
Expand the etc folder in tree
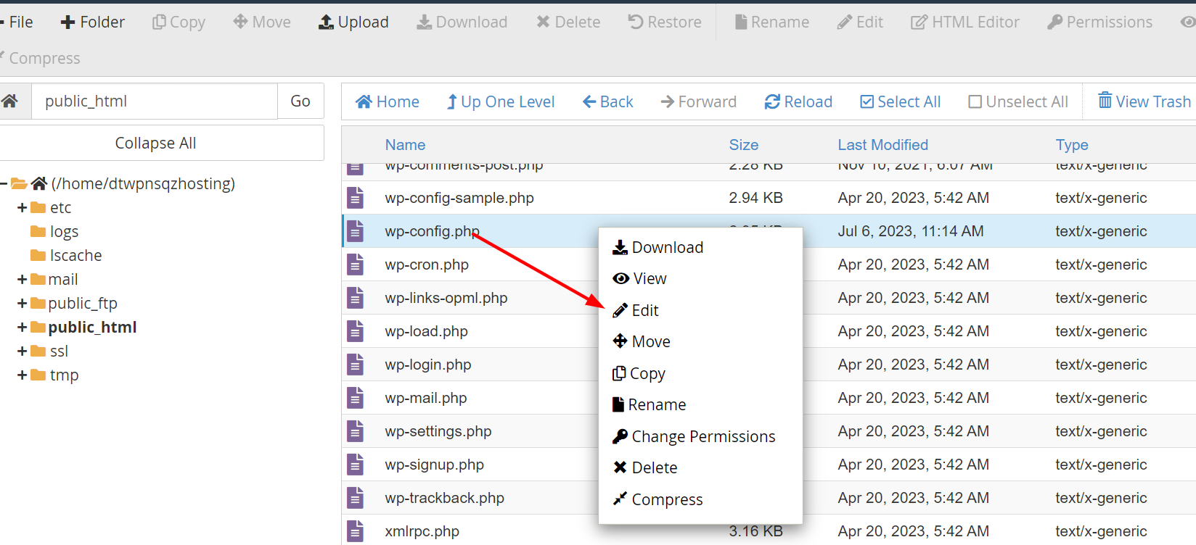pyautogui.click(x=22, y=208)
